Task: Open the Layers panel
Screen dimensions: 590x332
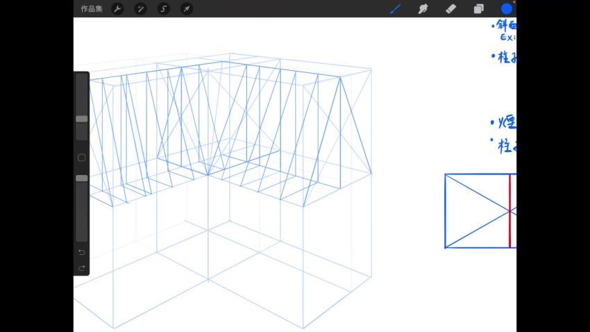Action: [x=479, y=8]
